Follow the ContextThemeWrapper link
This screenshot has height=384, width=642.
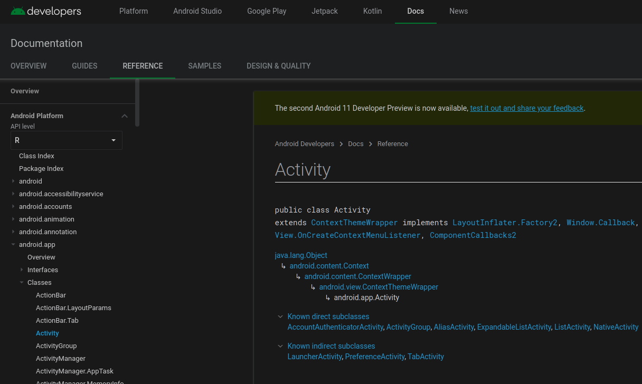click(x=354, y=222)
